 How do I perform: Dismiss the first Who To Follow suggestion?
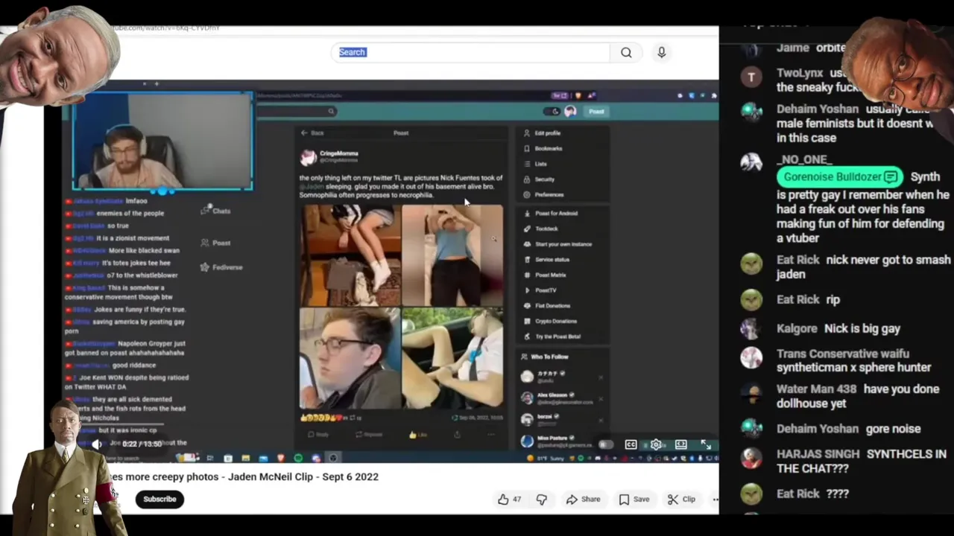pos(601,377)
